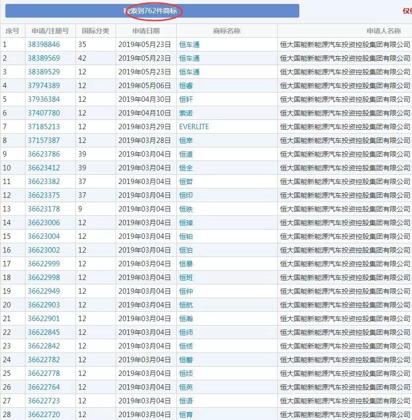Viewport: 412px width, 420px height.
Task: Open application number 38389569
Action: [44, 58]
